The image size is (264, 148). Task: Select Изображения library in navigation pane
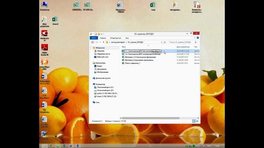103,72
